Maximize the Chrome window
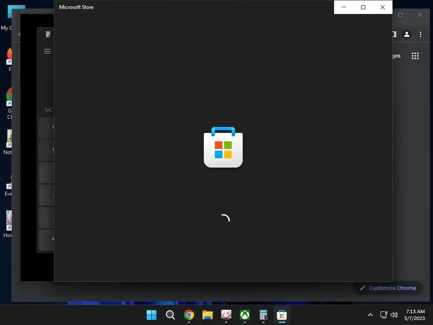Viewport: 433px width, 325px height. pos(400,15)
